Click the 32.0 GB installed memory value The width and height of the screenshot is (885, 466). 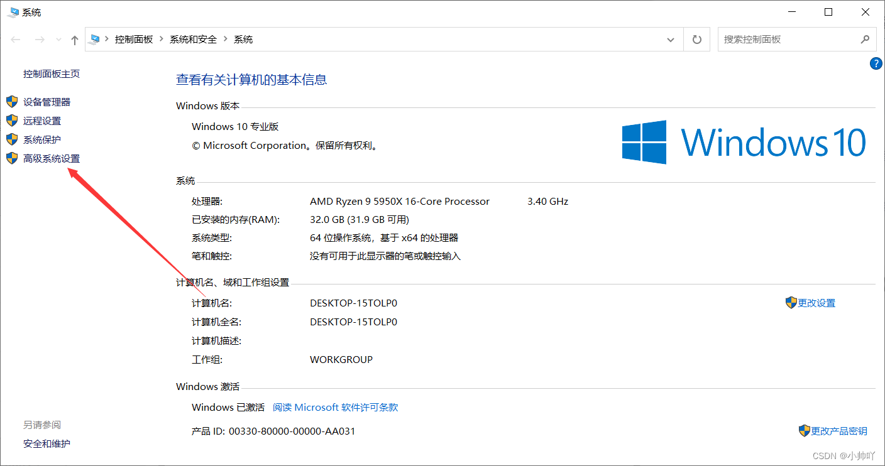pyautogui.click(x=360, y=219)
